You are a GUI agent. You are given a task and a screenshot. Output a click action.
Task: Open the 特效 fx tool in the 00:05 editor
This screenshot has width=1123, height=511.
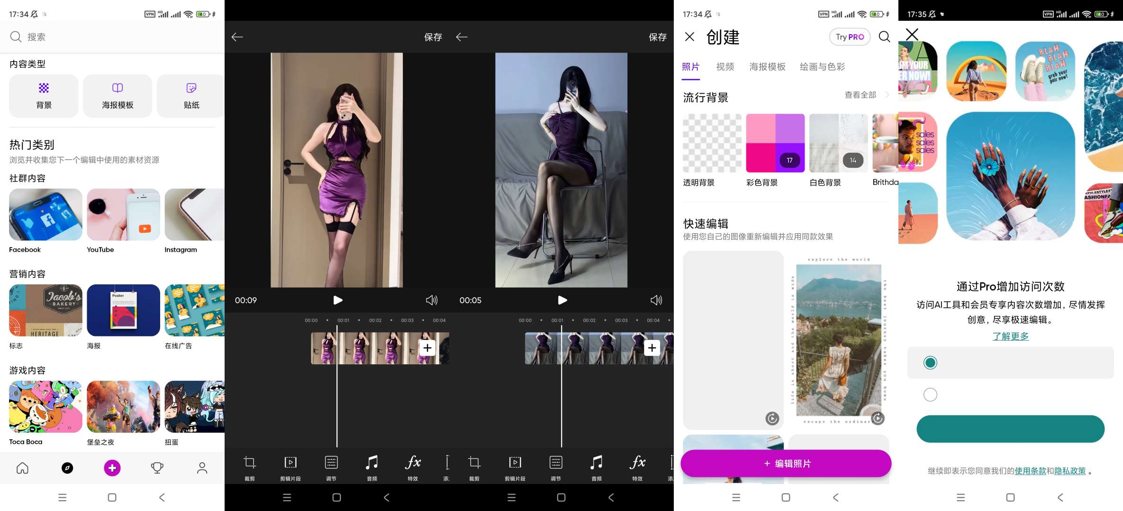(637, 467)
